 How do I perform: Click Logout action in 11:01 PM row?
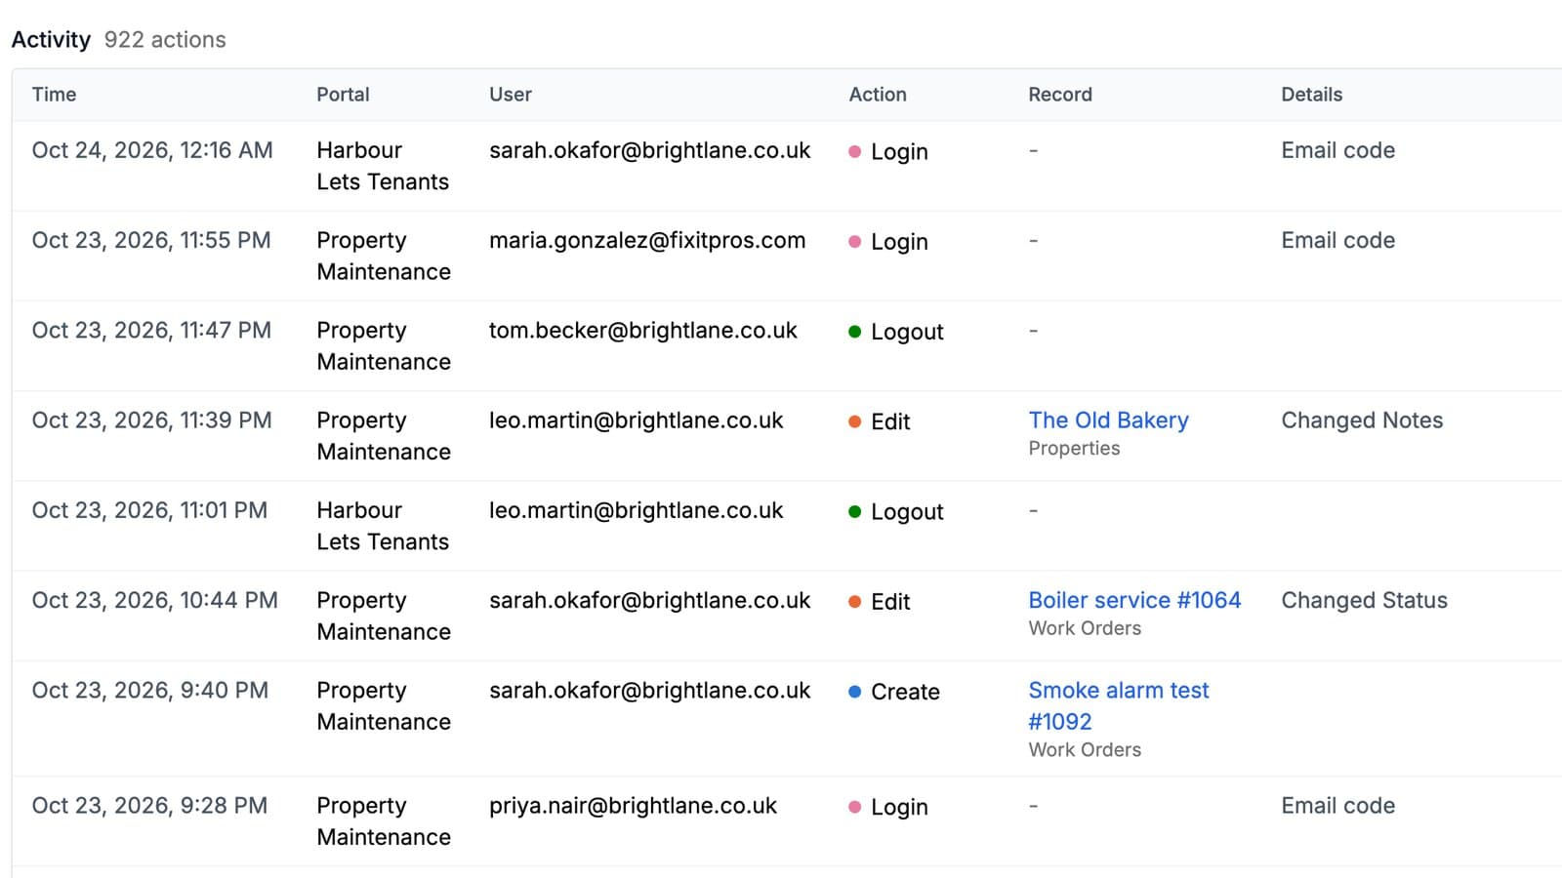click(x=896, y=512)
